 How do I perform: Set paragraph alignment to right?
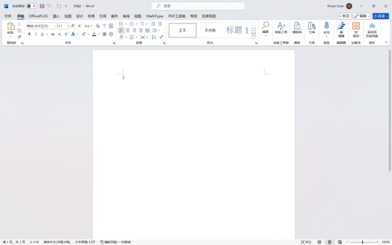click(134, 30)
